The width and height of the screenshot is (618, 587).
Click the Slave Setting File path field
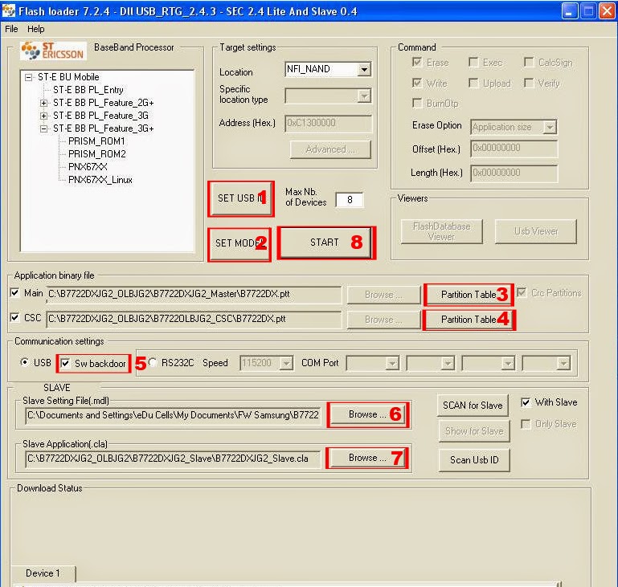[x=173, y=416]
